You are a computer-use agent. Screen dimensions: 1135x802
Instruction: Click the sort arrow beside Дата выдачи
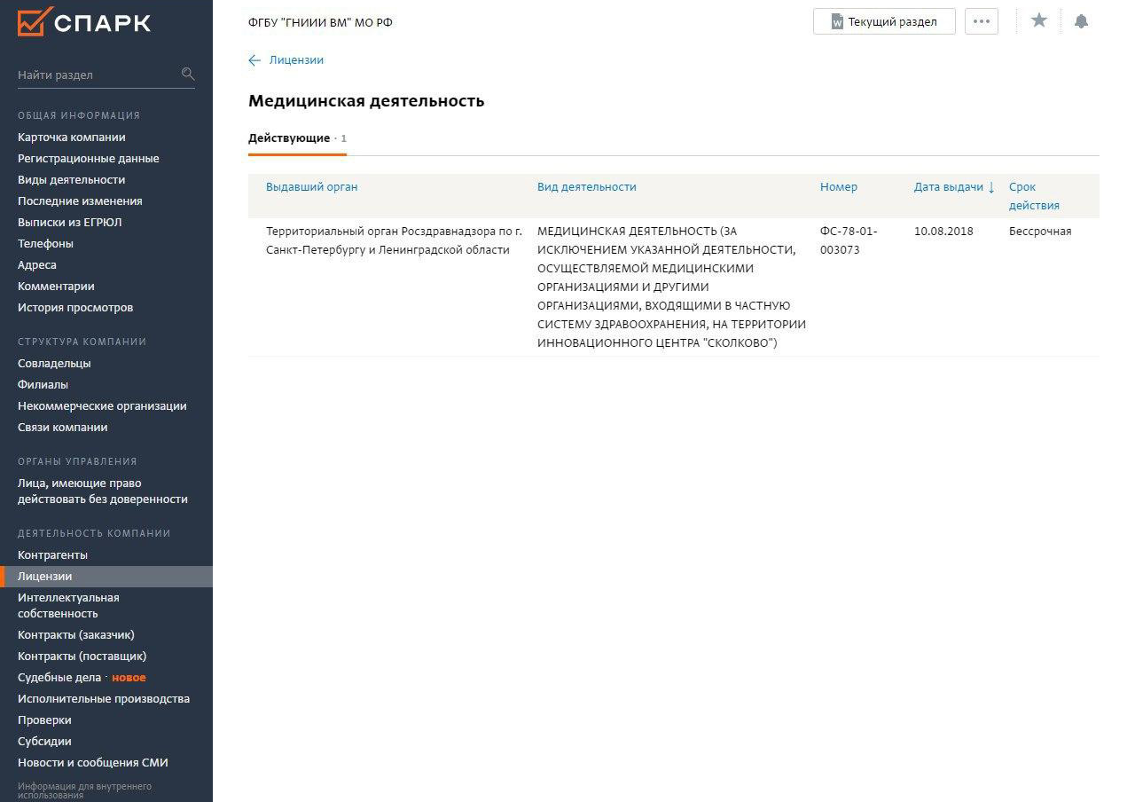[x=991, y=187]
